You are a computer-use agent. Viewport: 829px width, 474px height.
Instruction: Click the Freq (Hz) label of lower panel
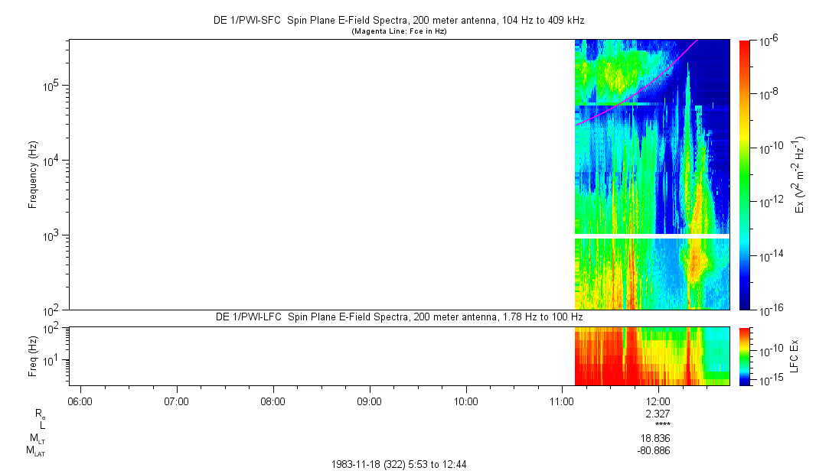pyautogui.click(x=33, y=355)
